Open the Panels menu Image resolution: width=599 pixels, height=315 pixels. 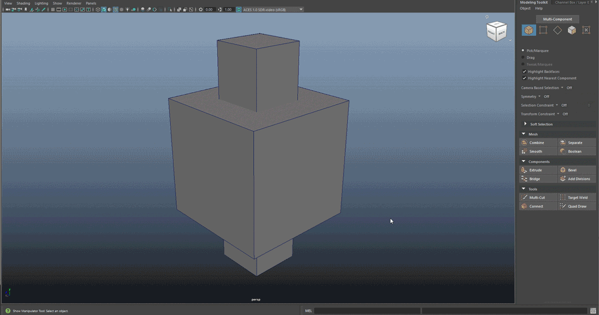(x=91, y=3)
